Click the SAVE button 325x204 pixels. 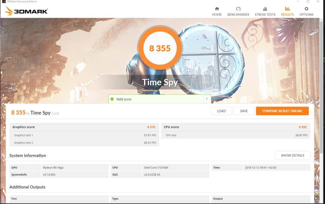[244, 111]
